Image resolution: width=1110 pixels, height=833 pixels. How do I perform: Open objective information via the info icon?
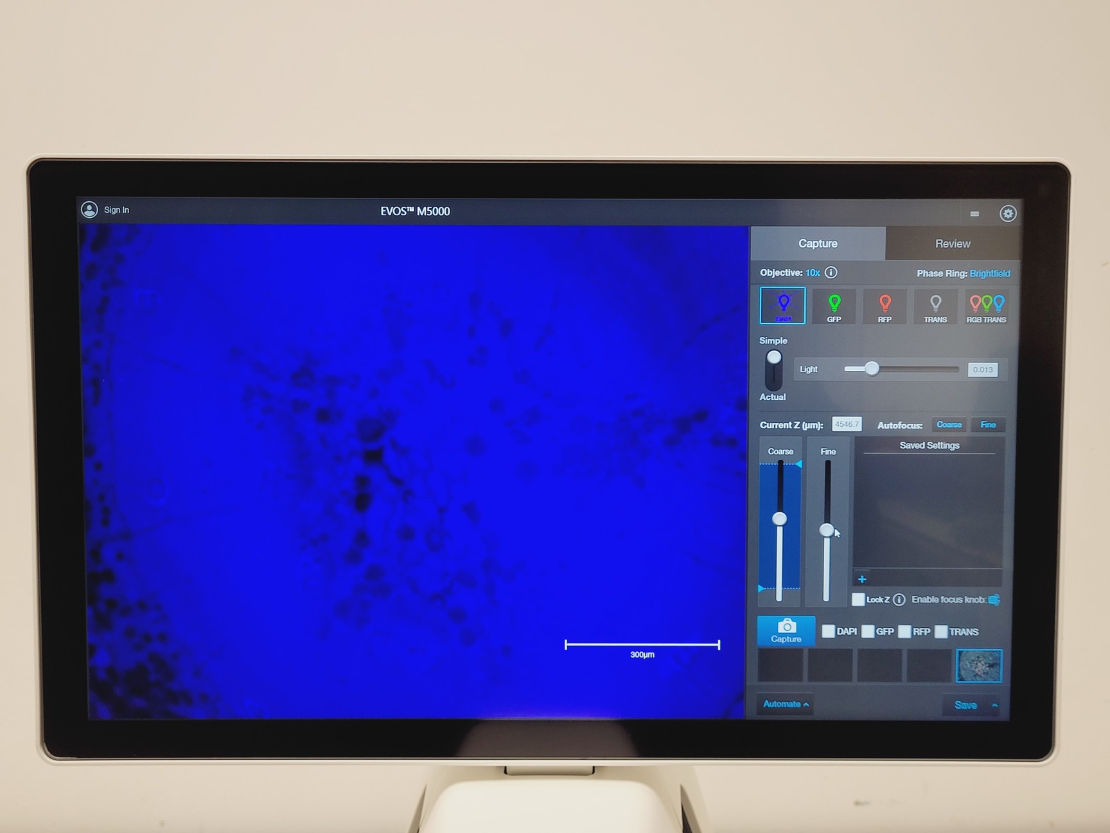point(831,273)
